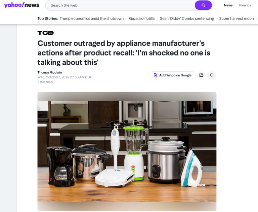Click Add Yahoo on Google button
Viewport: 258px width, 212px height.
coord(172,75)
